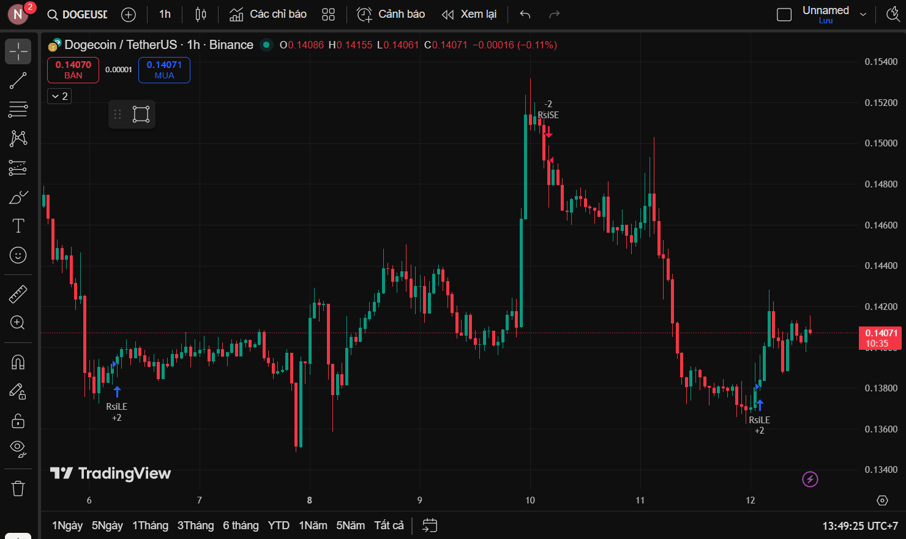Click the redo arrow
Image resolution: width=906 pixels, height=539 pixels.
pos(555,15)
